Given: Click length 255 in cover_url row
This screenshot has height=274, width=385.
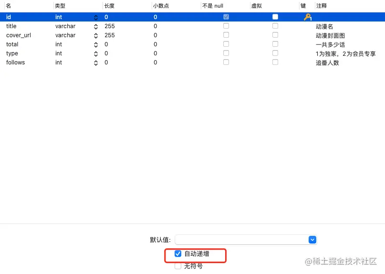Looking at the screenshot, I should tap(110, 35).
